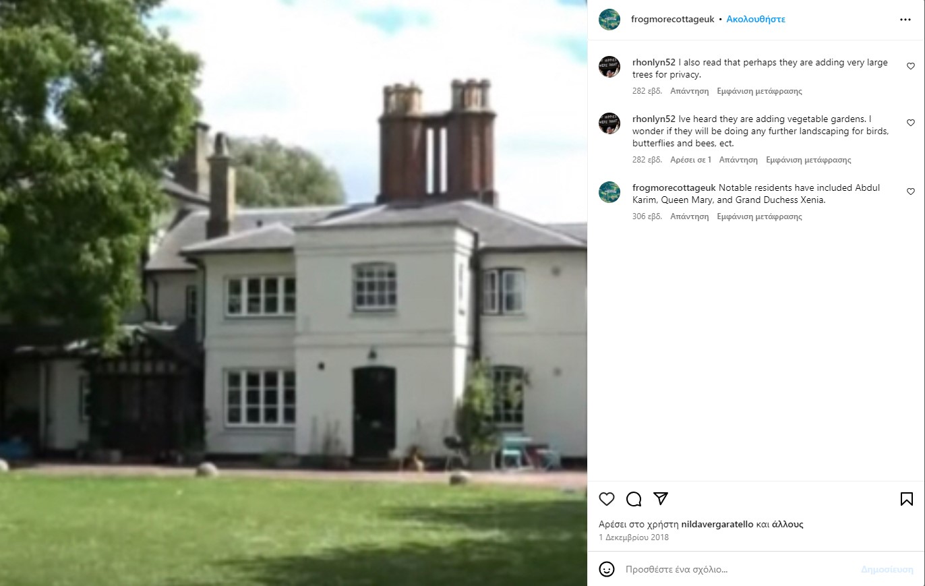
Task: Open emoji picker smiley icon
Action: click(607, 569)
